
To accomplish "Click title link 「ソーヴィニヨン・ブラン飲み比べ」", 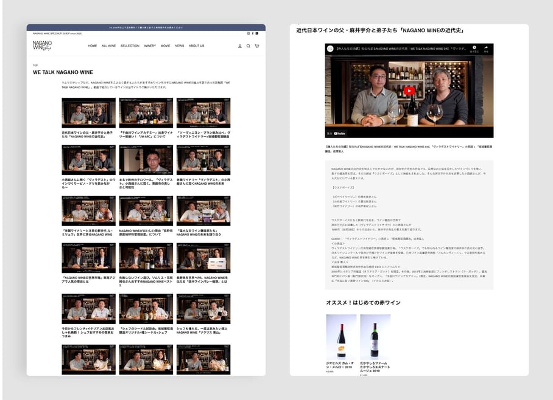I will [203, 134].
